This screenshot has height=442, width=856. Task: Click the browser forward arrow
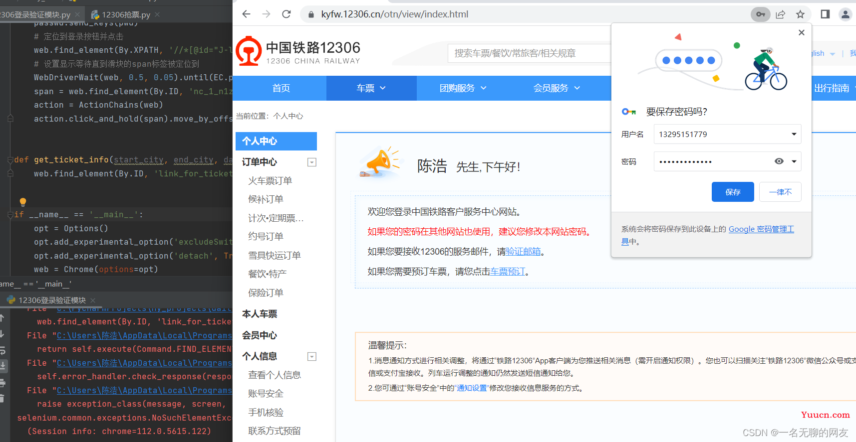click(x=266, y=14)
